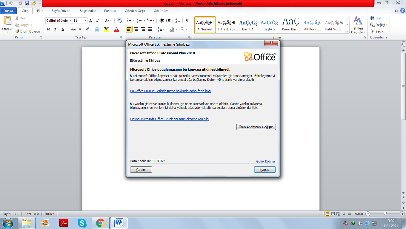This screenshot has width=406, height=229.
Task: Click the volume speaker icon in the system tray
Action: pos(360,223)
